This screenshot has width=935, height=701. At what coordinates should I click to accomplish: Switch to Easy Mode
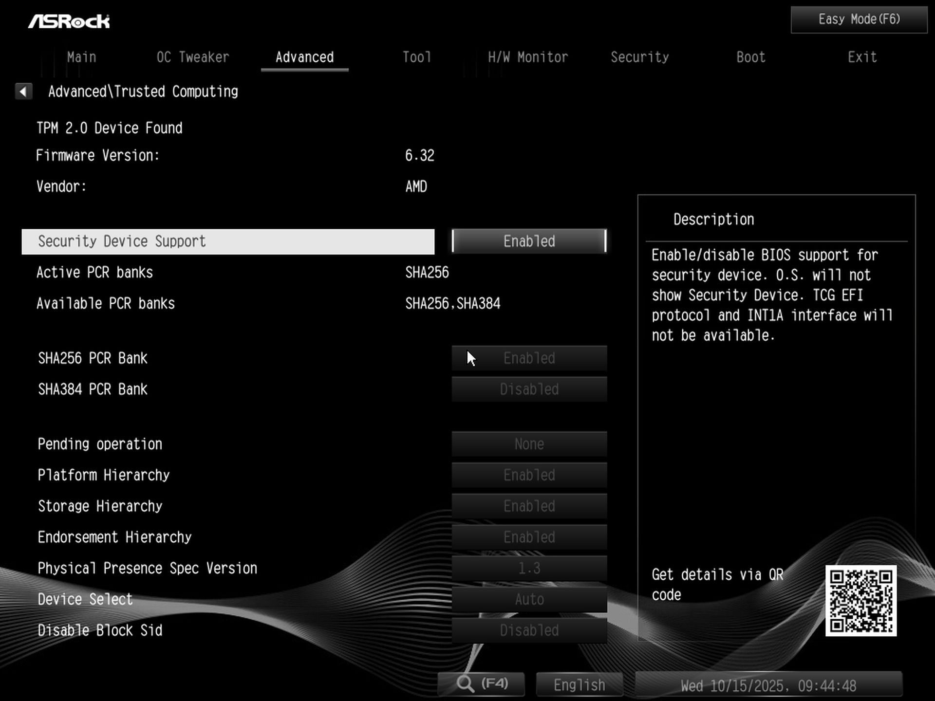(858, 19)
